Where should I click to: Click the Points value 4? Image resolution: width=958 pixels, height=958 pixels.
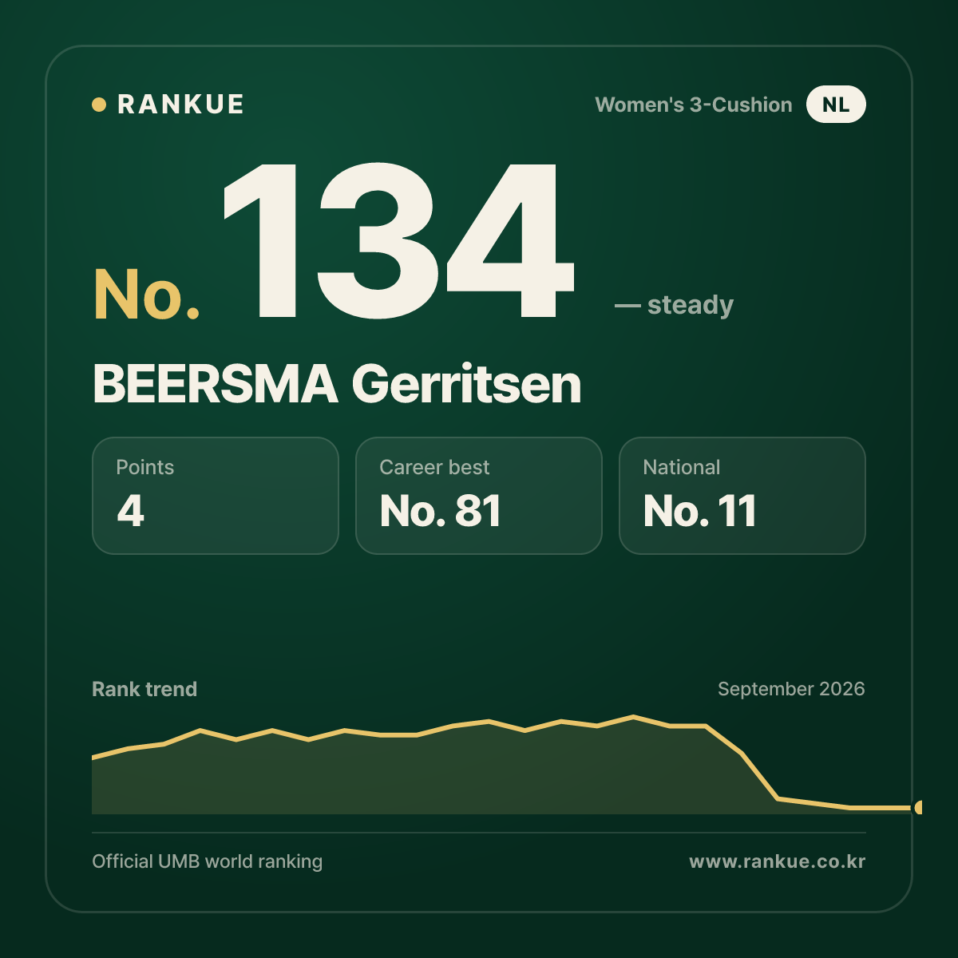point(130,511)
